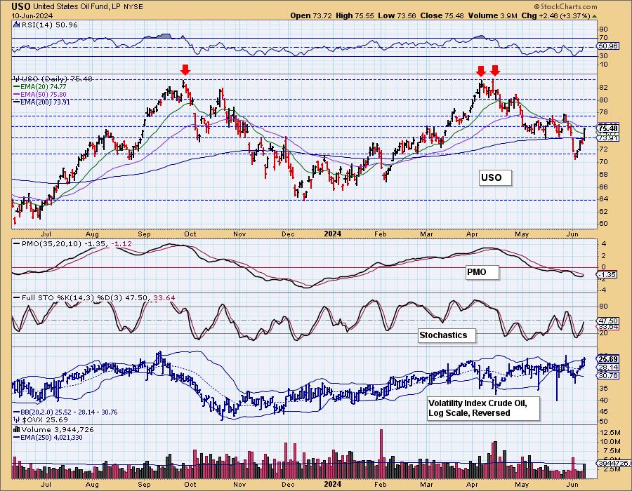
Task: Click the 25.69 OVX value tag
Action: tap(609, 359)
